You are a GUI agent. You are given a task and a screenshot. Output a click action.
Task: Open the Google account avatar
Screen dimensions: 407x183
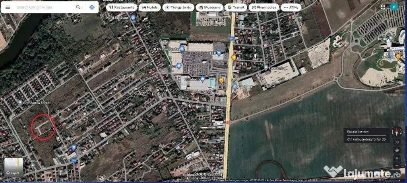point(394,7)
